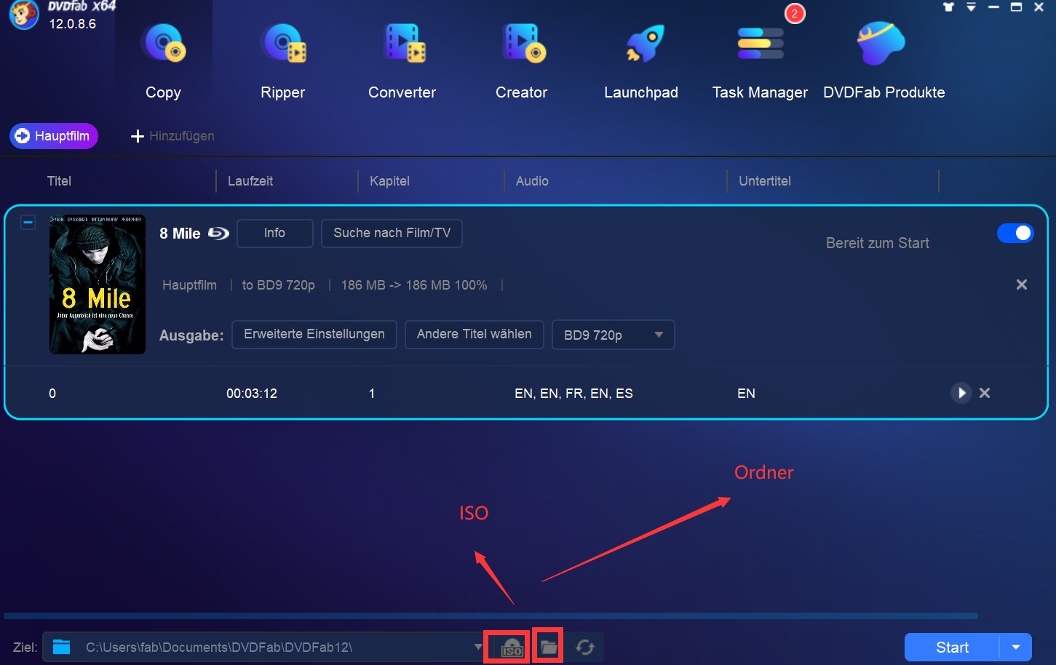Select the Kapitel column header
The width and height of the screenshot is (1056, 665).
(389, 181)
